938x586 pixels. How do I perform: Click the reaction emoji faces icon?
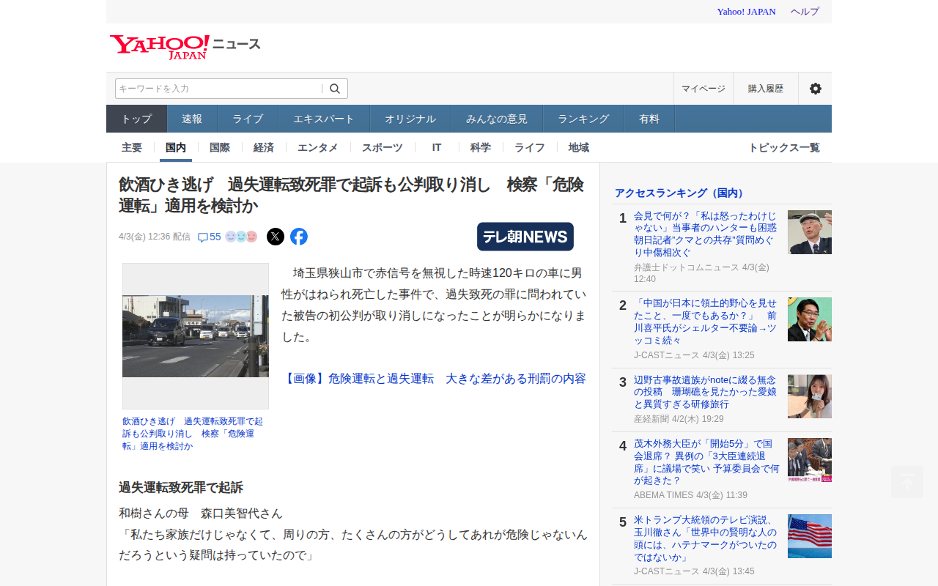[x=241, y=237]
